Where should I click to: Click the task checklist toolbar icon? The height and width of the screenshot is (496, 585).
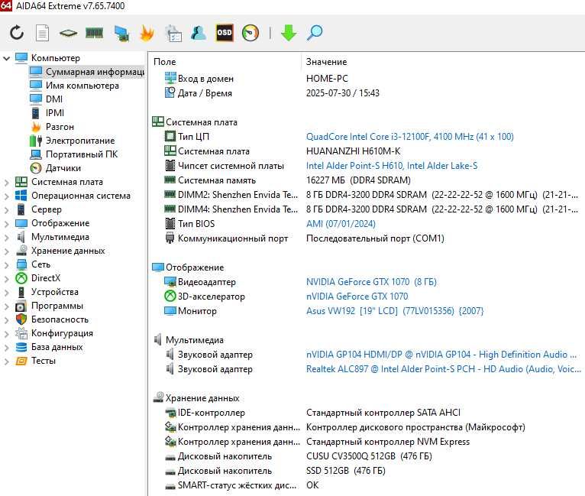(173, 33)
